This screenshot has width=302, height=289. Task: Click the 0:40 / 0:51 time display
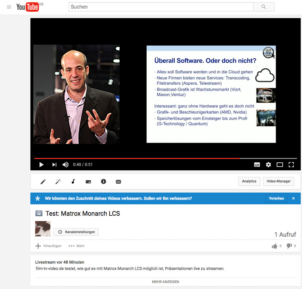[83, 165]
